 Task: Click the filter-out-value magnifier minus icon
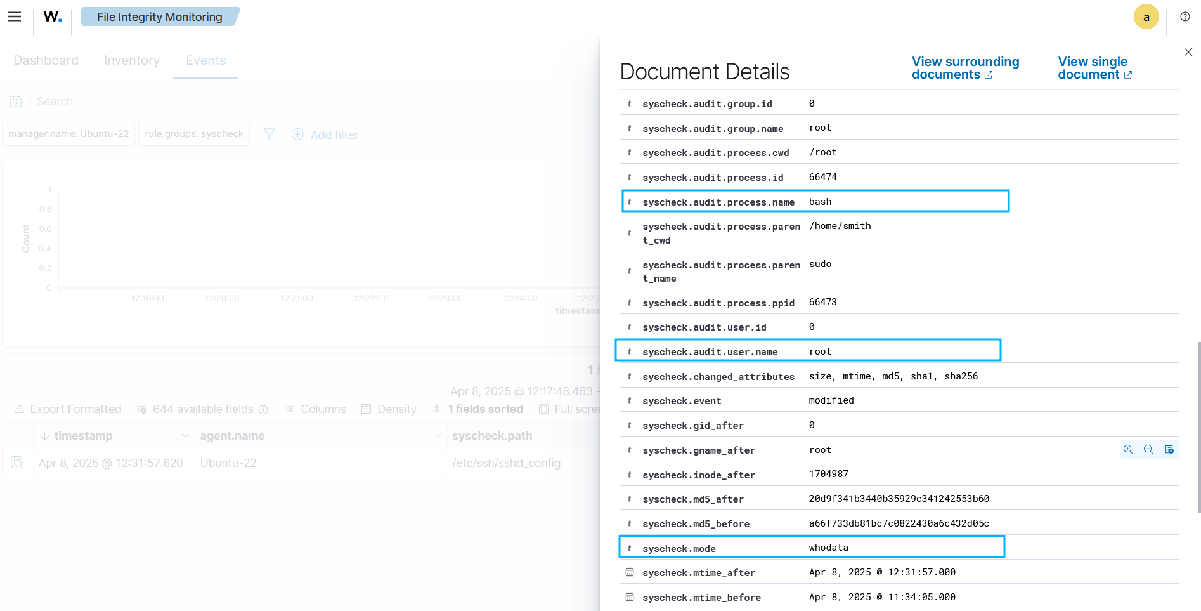(1148, 450)
